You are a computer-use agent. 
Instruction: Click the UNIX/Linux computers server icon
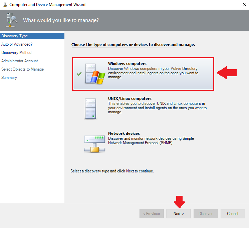point(90,109)
